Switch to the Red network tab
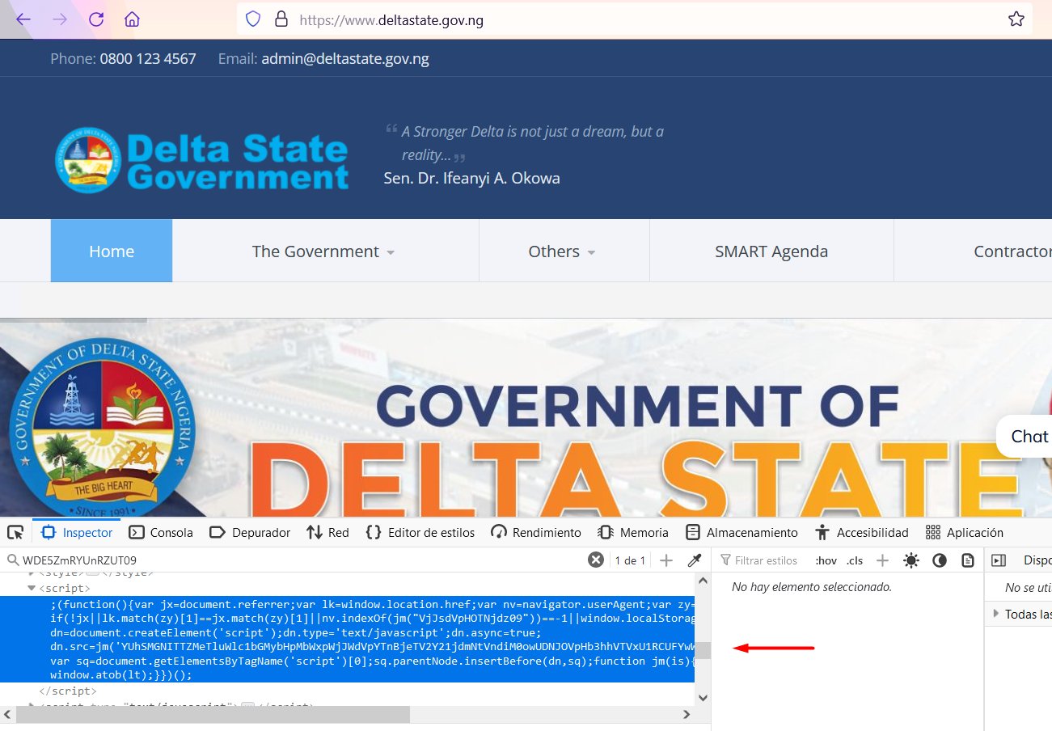 tap(327, 532)
